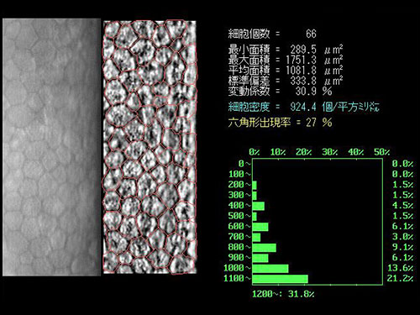This screenshot has width=420, height=315.
Task: Click the 六角形出現率 label
Action: [x=260, y=123]
